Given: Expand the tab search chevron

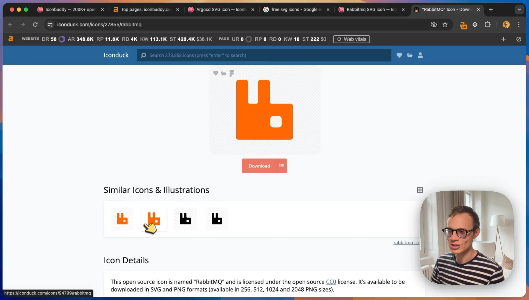Looking at the screenshot, I should 519,9.
